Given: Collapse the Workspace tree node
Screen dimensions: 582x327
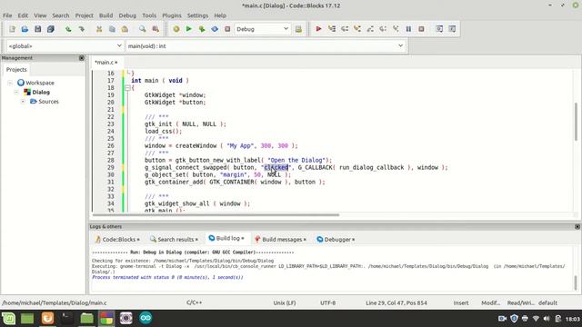Looking at the screenshot, I should [10, 83].
